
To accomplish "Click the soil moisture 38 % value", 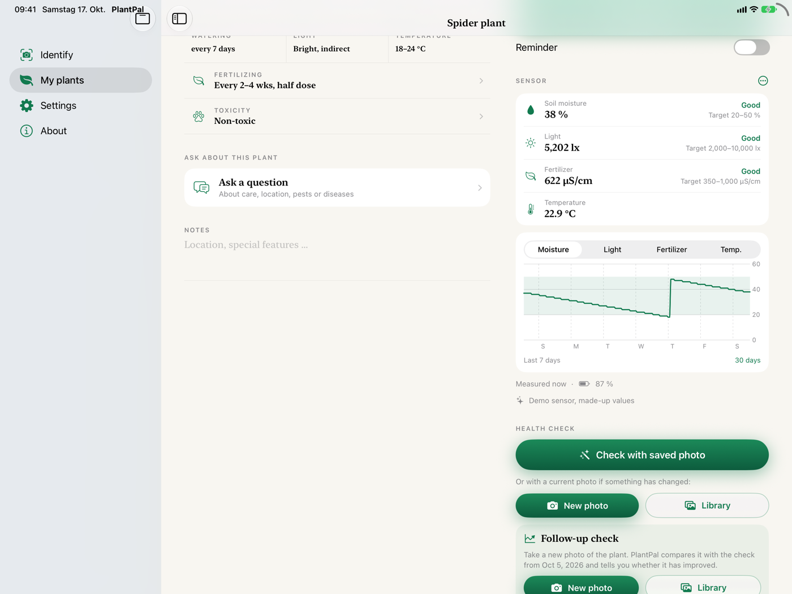I will pyautogui.click(x=556, y=115).
